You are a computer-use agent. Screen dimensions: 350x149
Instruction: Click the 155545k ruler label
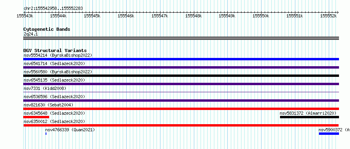[x=92, y=16]
